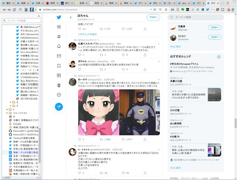Share the 浜ちゃん 22h tweet

coord(145,69)
